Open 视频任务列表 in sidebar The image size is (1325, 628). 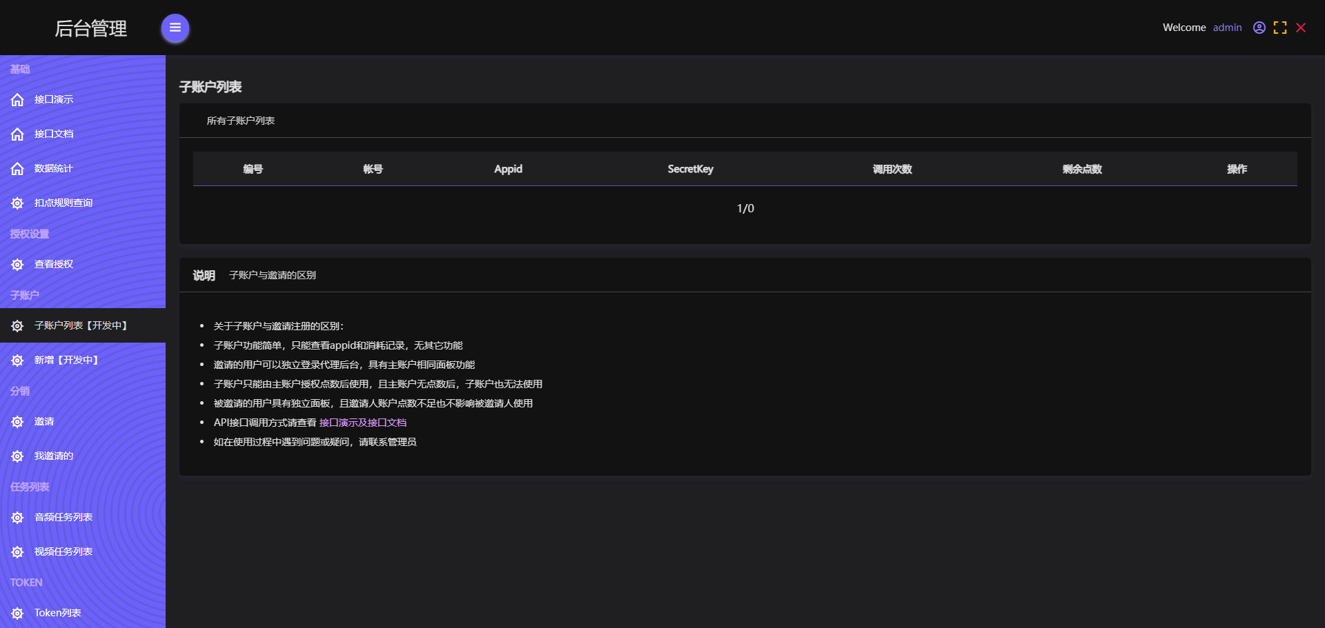[x=63, y=551]
